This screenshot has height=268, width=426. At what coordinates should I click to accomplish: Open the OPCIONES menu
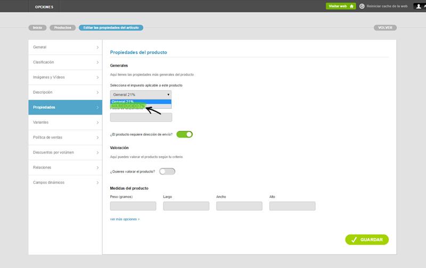click(x=43, y=6)
